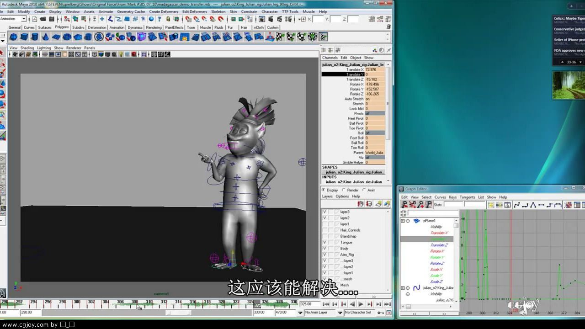Select the Render radio button
The width and height of the screenshot is (585, 329).
tap(344, 190)
